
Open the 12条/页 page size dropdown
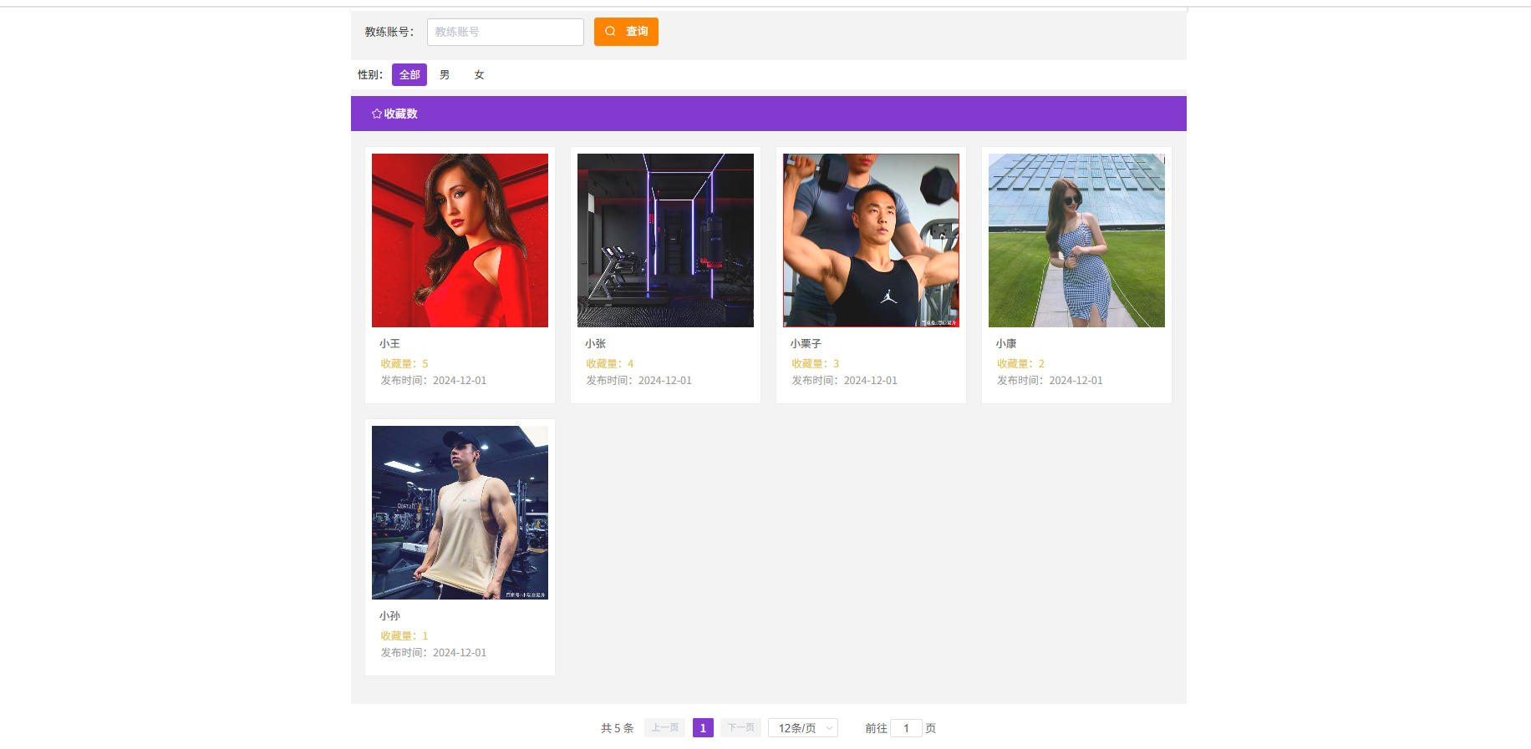pos(803,728)
